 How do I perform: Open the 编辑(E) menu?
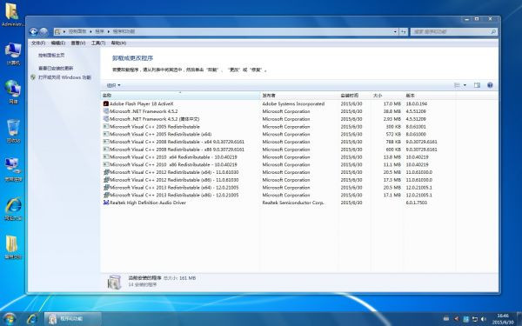[x=58, y=43]
